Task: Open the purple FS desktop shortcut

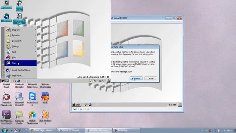Action: click(x=6, y=117)
